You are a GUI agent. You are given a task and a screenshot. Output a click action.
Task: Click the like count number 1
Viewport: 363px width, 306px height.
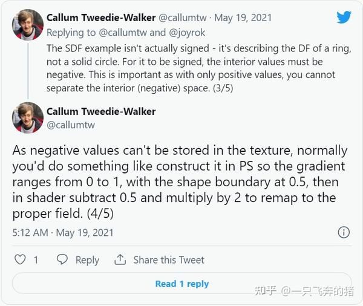[x=36, y=260]
